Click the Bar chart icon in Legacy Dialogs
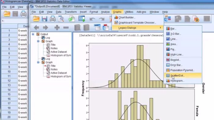The image size is (214, 120). 168,29
